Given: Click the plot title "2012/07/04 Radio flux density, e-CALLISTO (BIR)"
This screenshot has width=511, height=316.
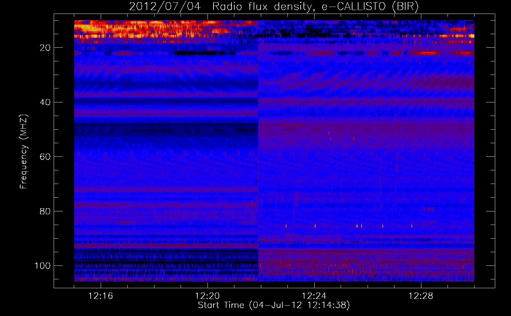Looking at the screenshot, I should (x=274, y=7).
